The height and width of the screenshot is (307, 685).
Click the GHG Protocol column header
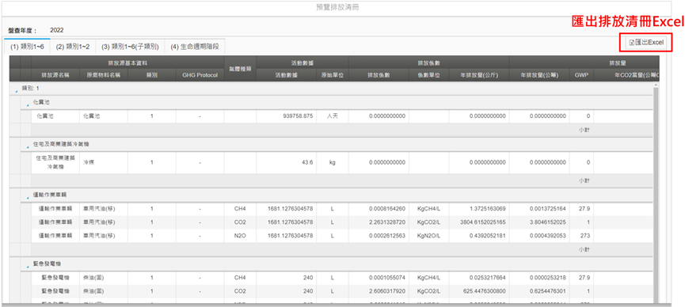(x=200, y=75)
